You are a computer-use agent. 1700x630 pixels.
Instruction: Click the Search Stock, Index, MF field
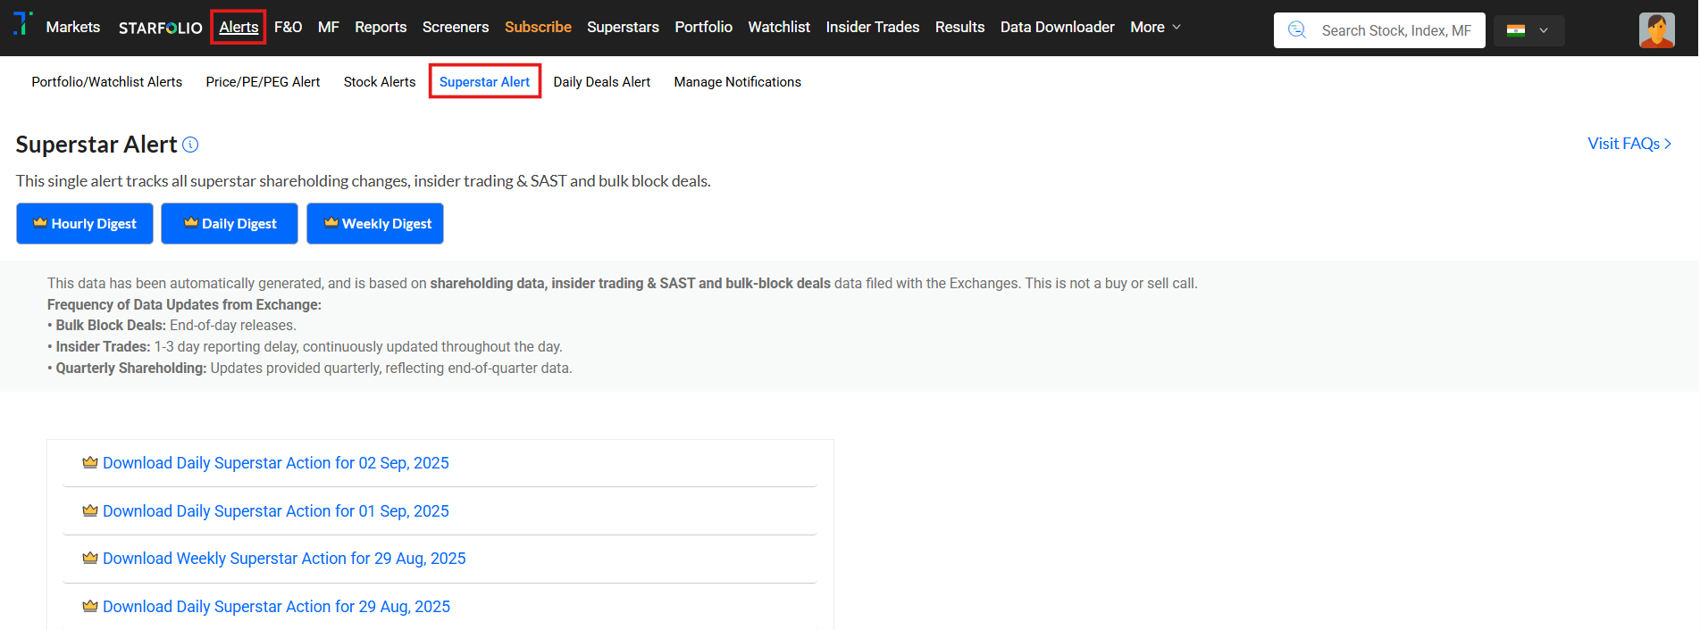1379,30
